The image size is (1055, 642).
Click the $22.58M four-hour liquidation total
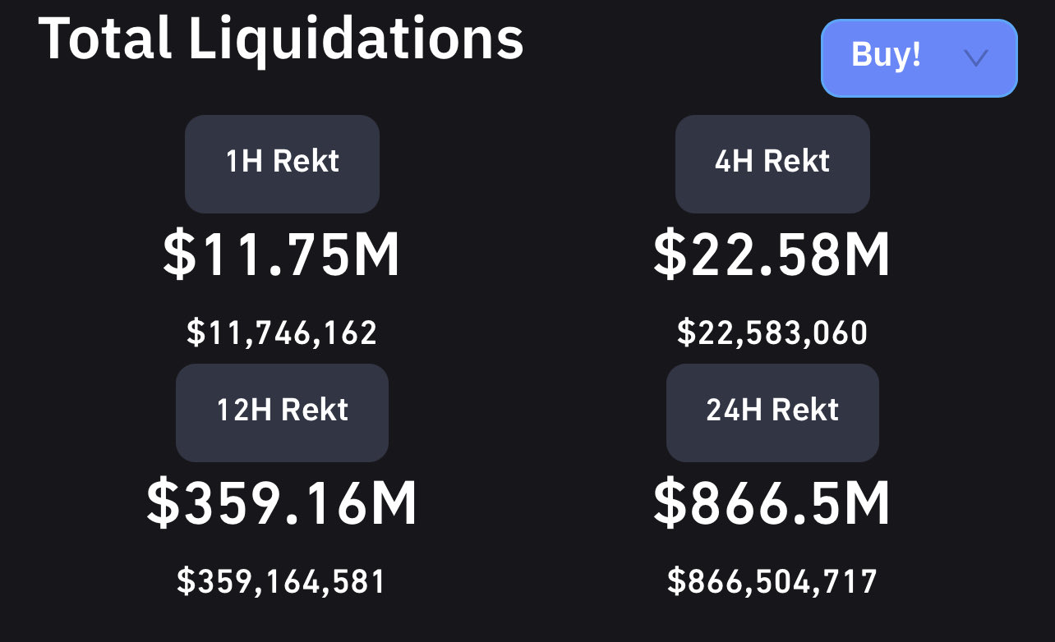(772, 255)
